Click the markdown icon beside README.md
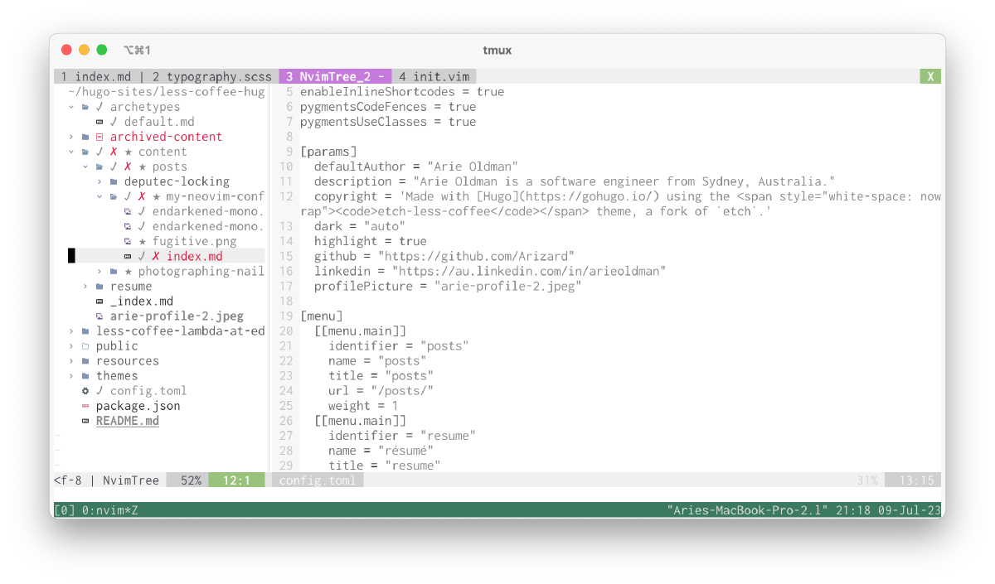 point(85,421)
